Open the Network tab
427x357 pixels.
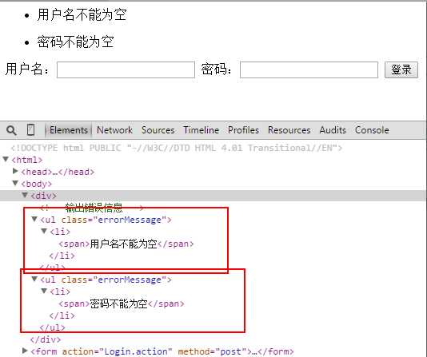point(114,130)
